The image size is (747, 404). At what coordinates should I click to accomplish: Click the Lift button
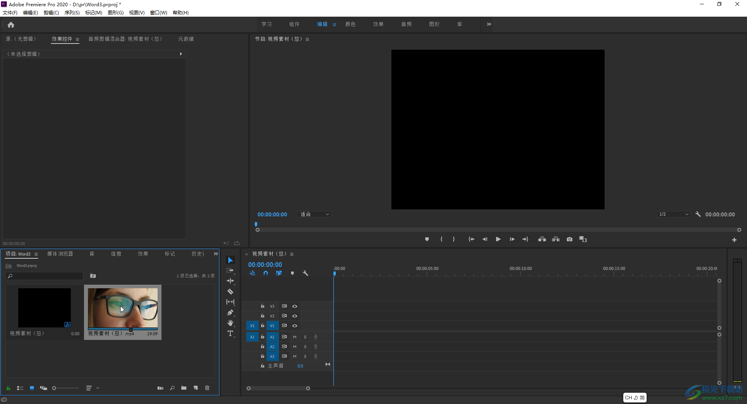(542, 239)
